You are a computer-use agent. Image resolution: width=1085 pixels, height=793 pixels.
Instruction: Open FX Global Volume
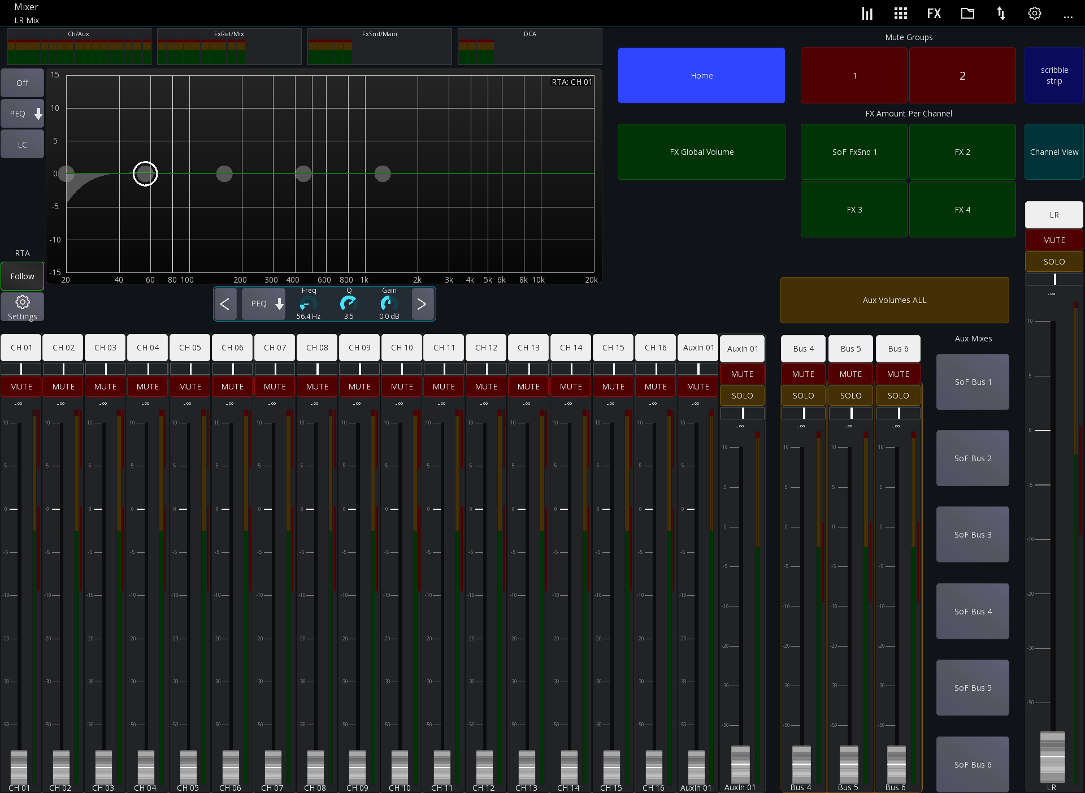pyautogui.click(x=701, y=151)
